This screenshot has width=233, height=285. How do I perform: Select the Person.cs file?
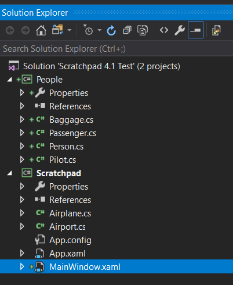67,147
